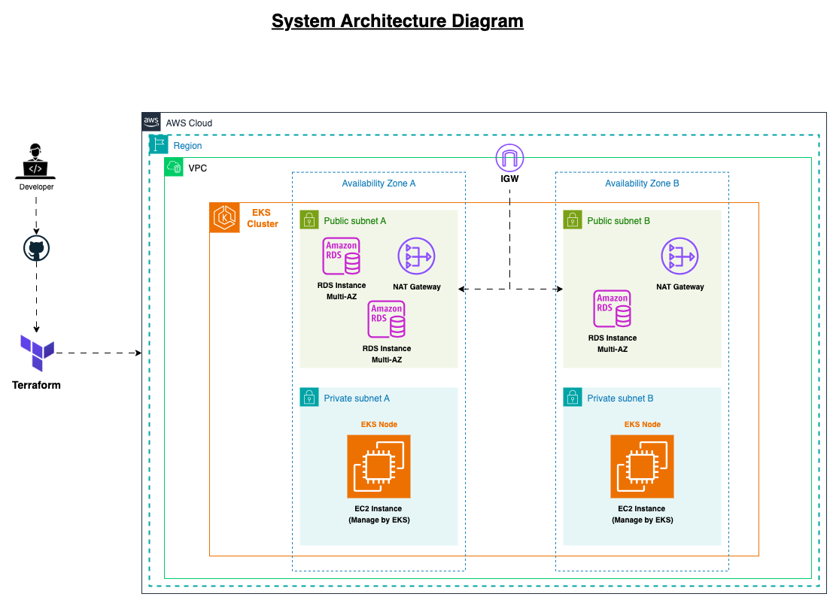
Task: Click the Availability Zone B label
Action: pyautogui.click(x=642, y=183)
